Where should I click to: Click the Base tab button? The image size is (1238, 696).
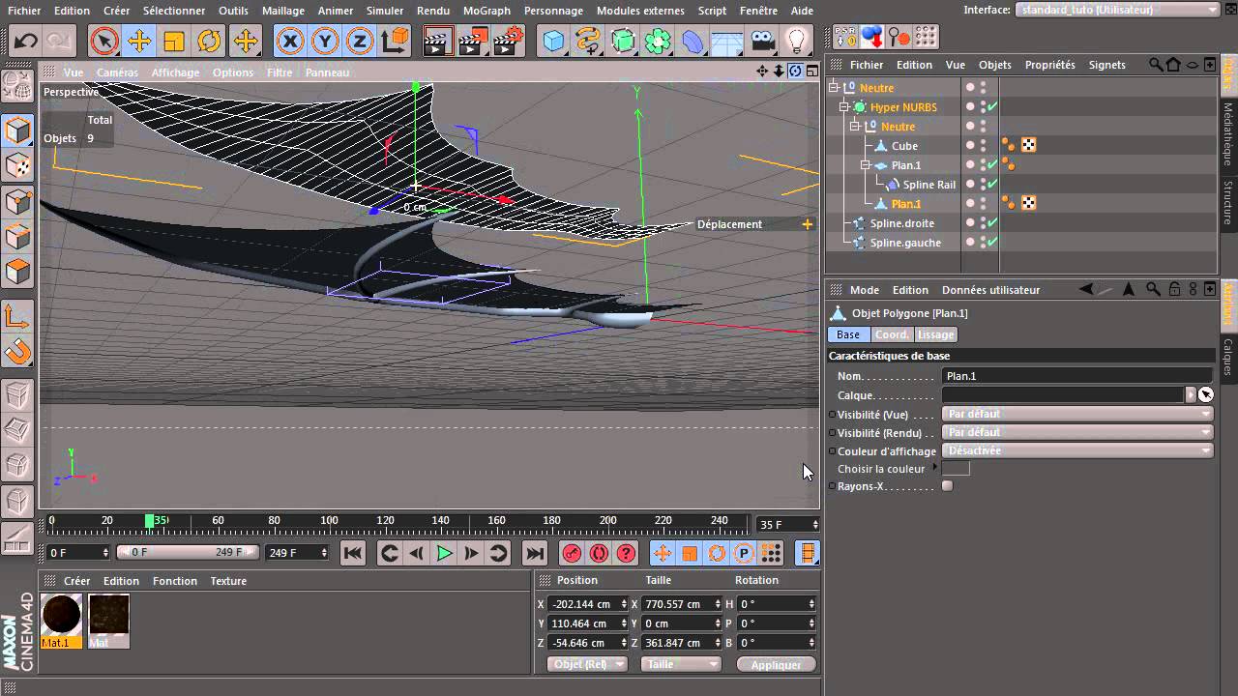pos(848,334)
